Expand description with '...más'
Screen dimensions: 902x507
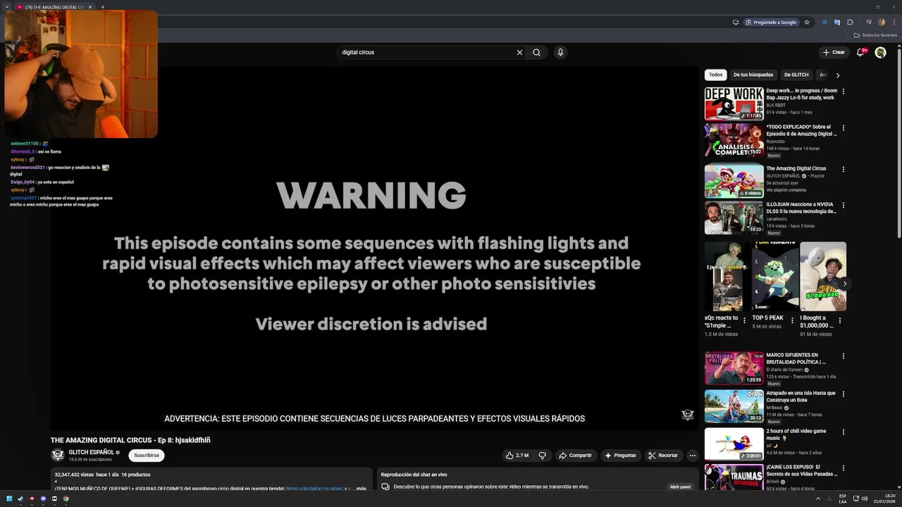tap(359, 488)
